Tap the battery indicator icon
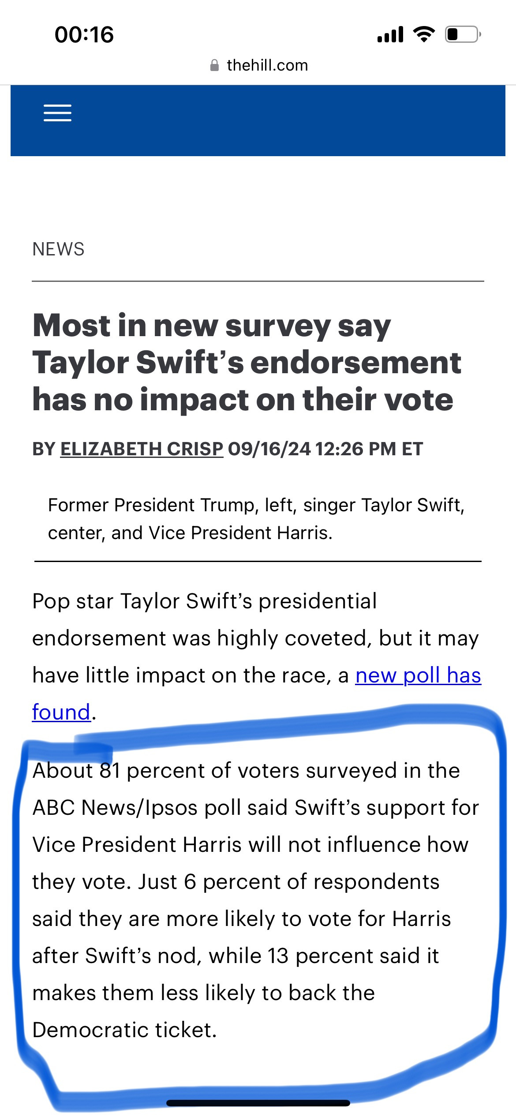Image resolution: width=516 pixels, height=1117 pixels. tap(463, 34)
